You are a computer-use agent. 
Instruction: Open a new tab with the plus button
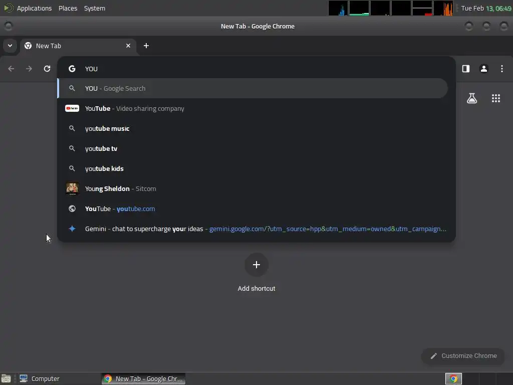click(x=146, y=46)
